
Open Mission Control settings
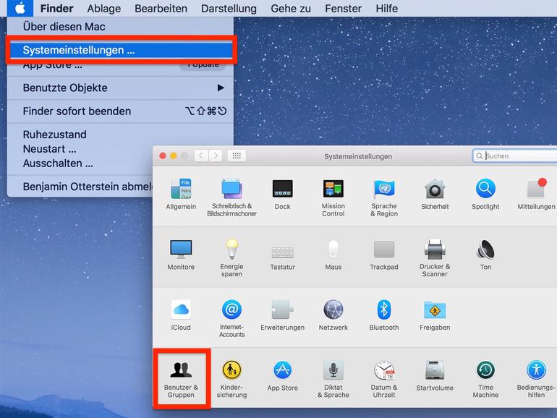[x=333, y=197]
